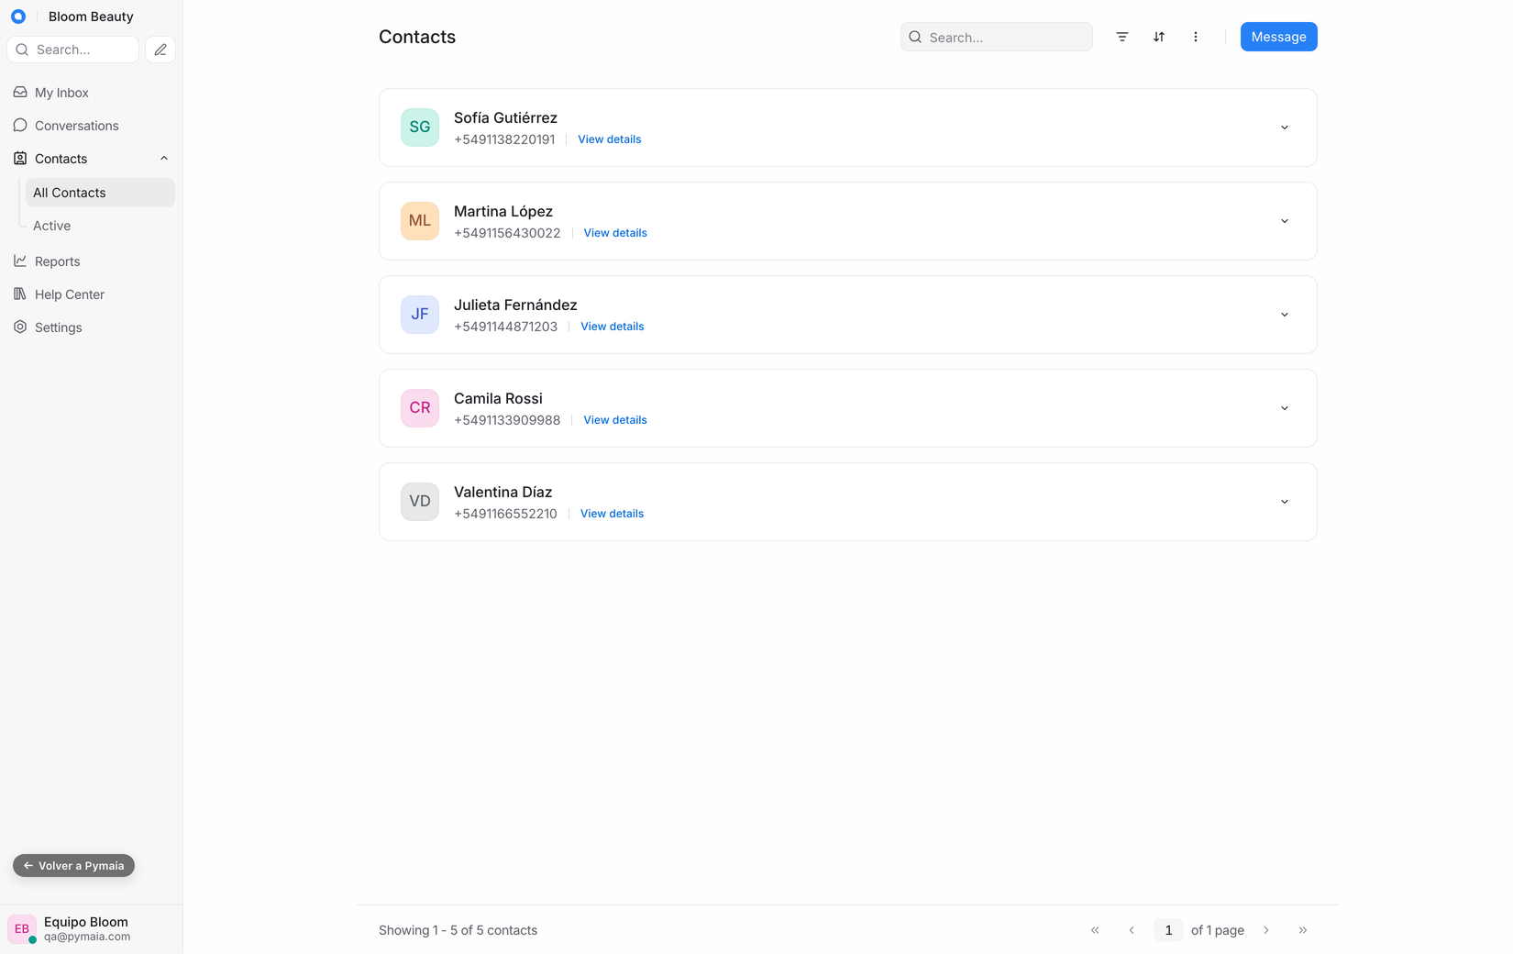Open the compose new conversation pencil icon

(x=160, y=50)
